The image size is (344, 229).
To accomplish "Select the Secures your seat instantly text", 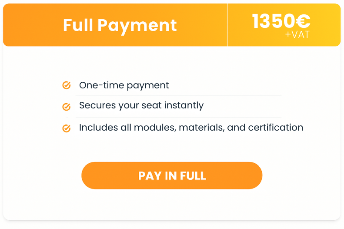I will 141,105.
